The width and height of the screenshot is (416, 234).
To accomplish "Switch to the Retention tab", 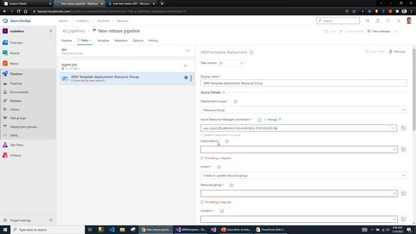I will click(121, 40).
